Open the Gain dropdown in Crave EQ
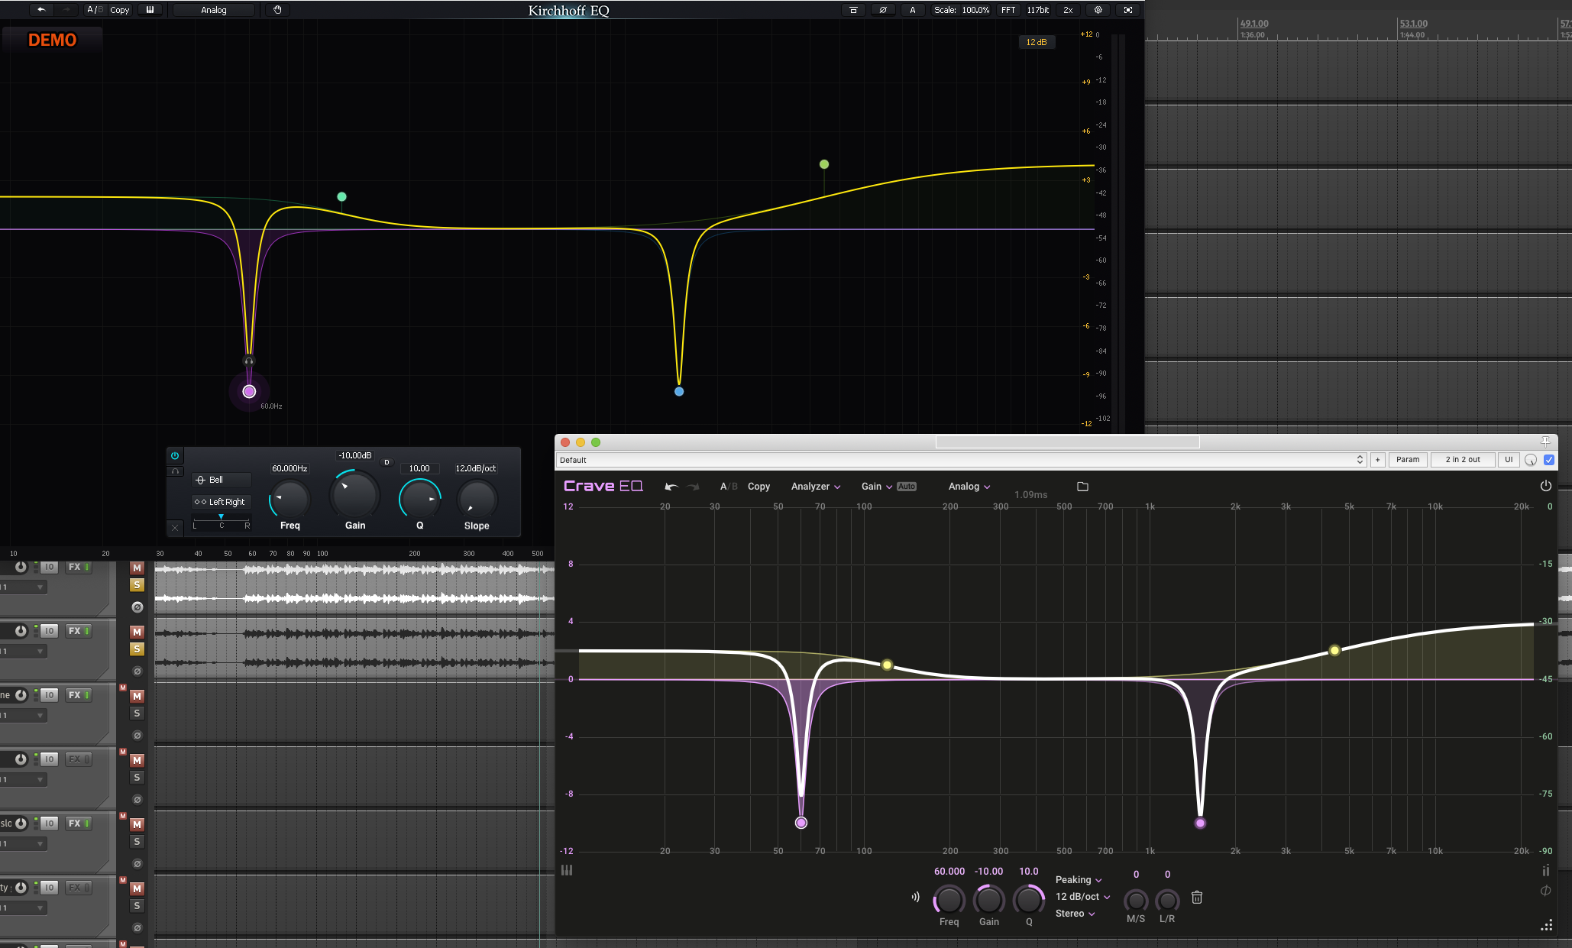This screenshot has height=948, width=1572. click(x=877, y=487)
